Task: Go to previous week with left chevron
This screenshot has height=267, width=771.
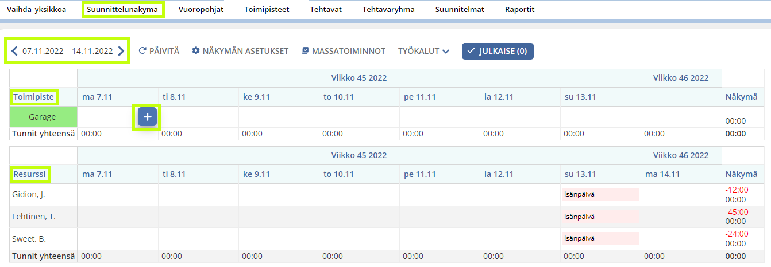Action: click(x=14, y=51)
